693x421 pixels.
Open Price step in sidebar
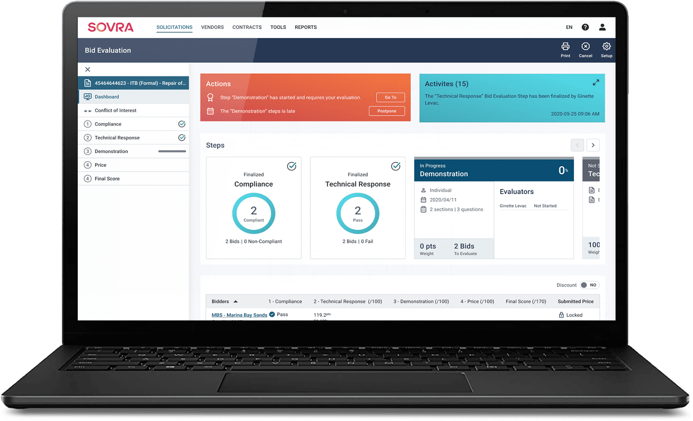coord(133,165)
